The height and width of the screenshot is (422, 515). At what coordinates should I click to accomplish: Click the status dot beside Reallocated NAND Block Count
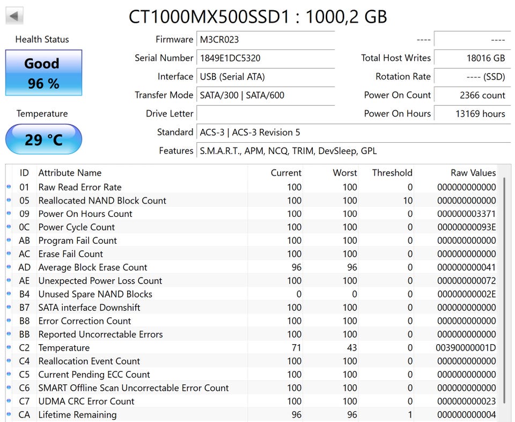9,201
